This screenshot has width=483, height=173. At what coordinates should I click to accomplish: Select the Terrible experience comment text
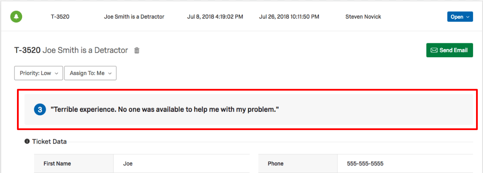point(164,109)
